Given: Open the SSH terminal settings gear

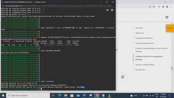Looking at the screenshot, I should coord(112,10).
